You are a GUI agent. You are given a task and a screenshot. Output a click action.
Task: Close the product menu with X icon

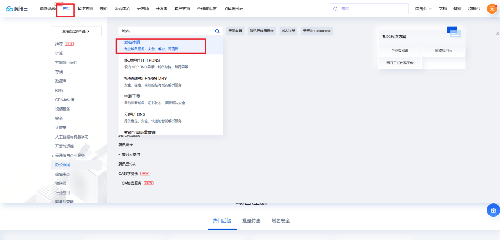[497, 33]
